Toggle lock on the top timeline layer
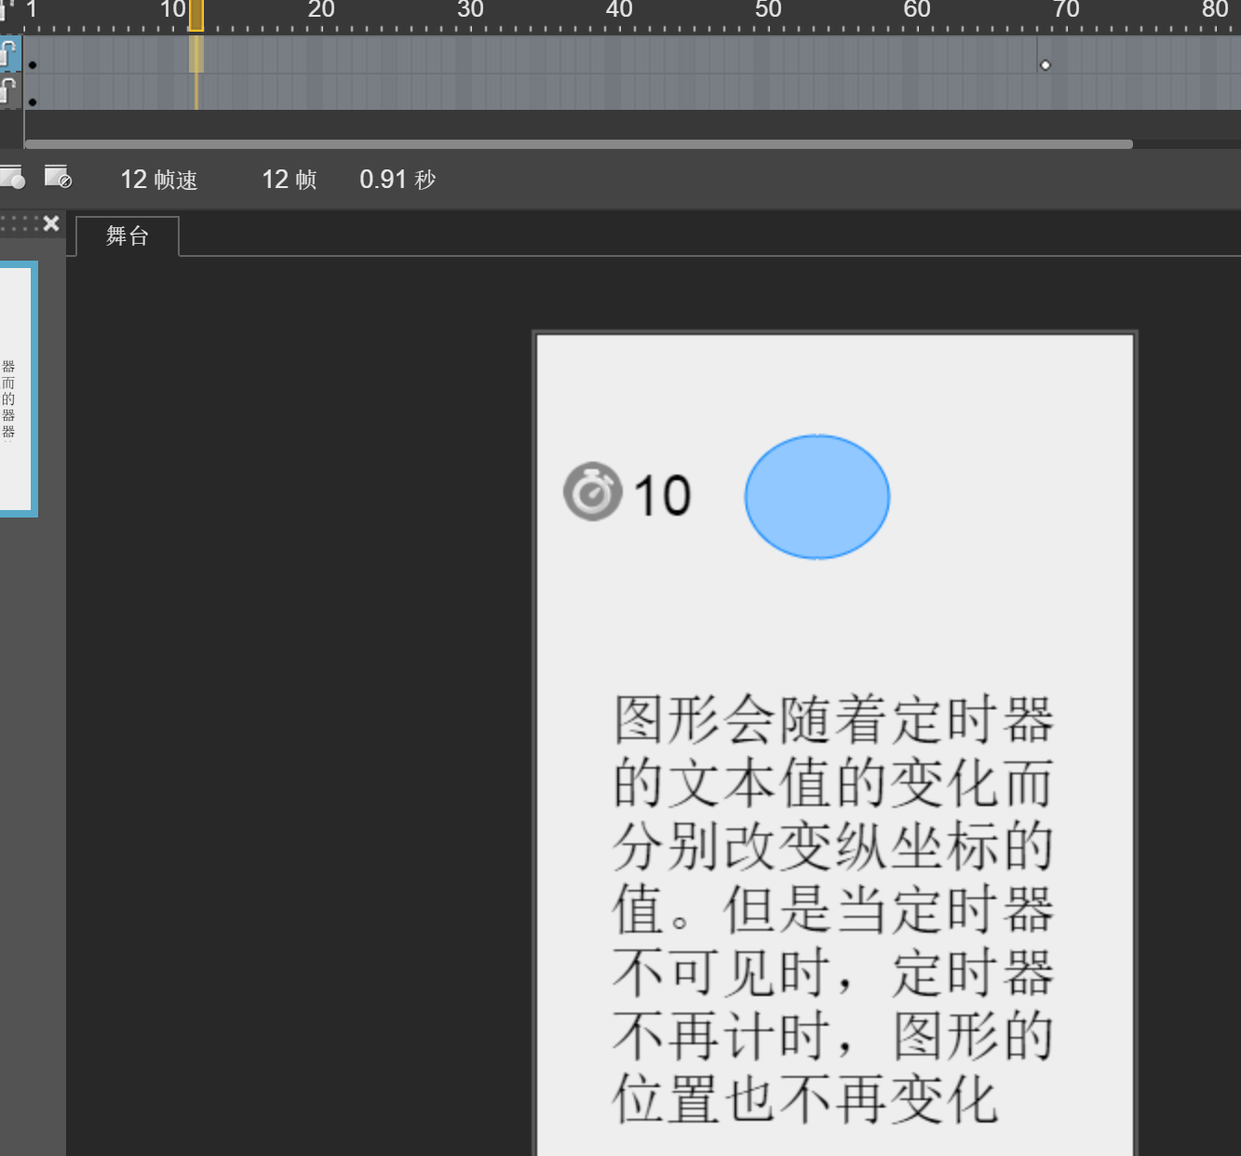Image resolution: width=1241 pixels, height=1156 pixels. click(7, 52)
